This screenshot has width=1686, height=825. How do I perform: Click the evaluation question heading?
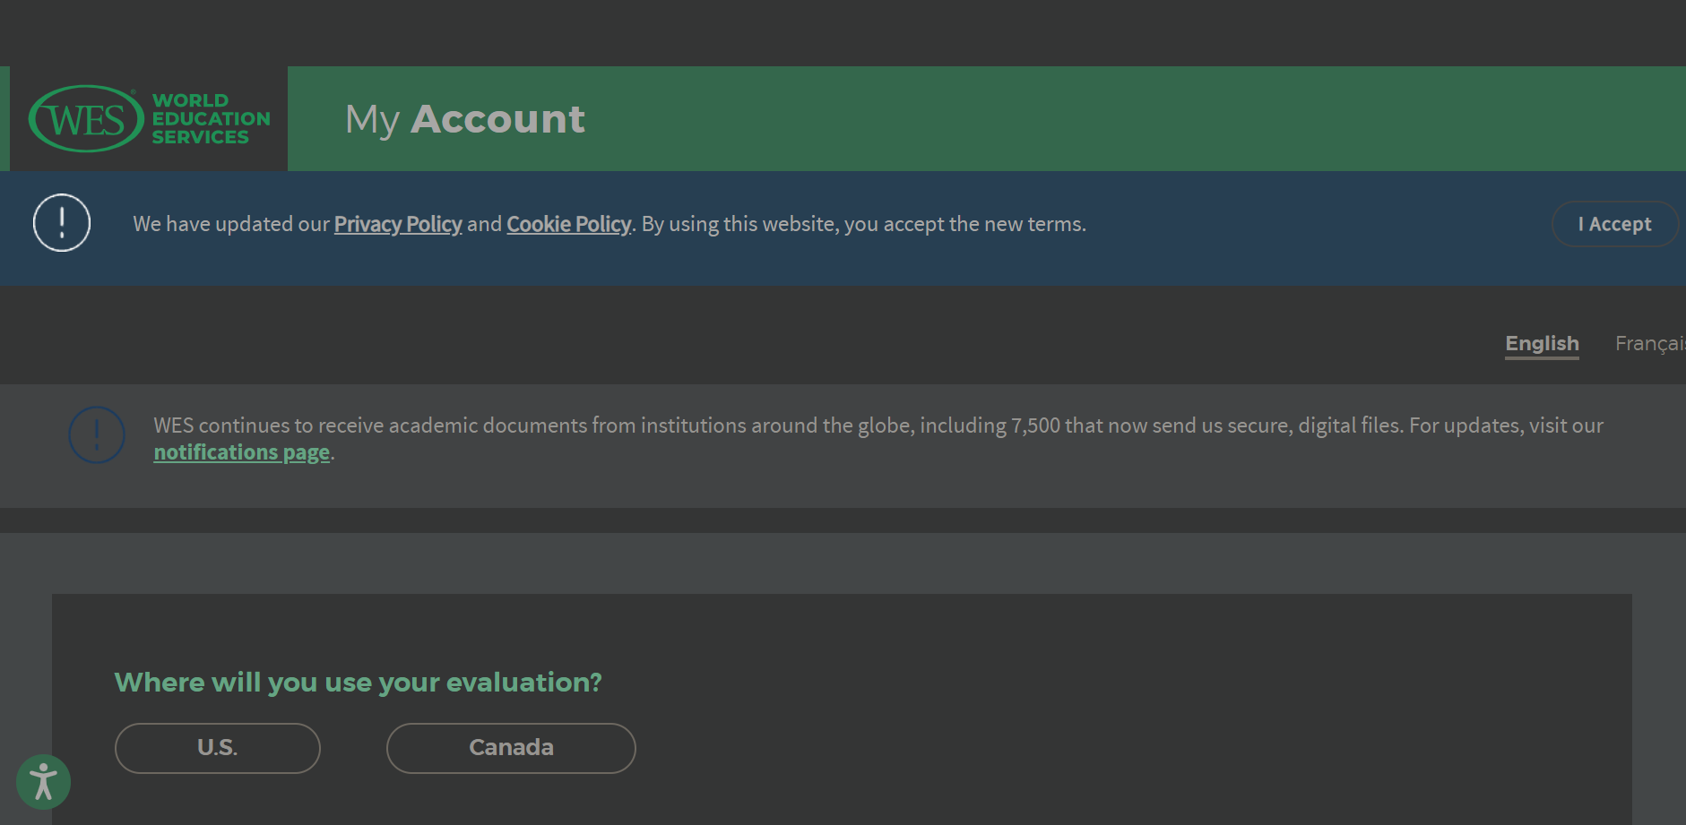click(359, 683)
